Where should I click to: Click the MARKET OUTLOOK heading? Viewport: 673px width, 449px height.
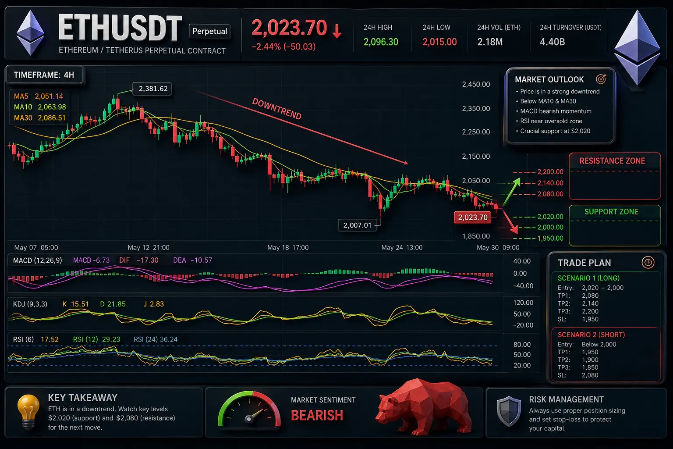point(549,79)
